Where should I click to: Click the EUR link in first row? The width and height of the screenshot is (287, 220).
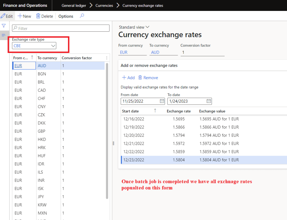pyautogui.click(x=18, y=66)
